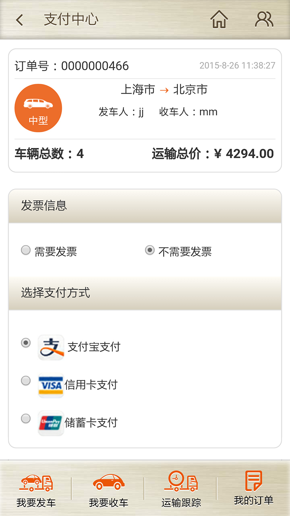Select 需要发票 radio button
The width and height of the screenshot is (290, 516).
(x=26, y=250)
